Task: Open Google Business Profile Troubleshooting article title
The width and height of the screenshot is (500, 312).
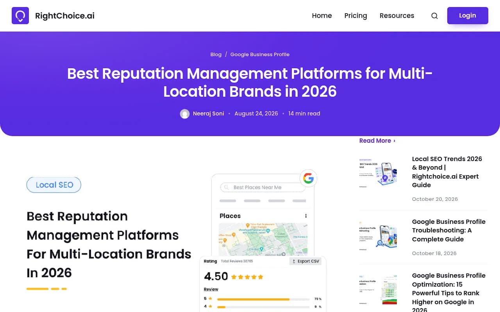Action: [449, 230]
